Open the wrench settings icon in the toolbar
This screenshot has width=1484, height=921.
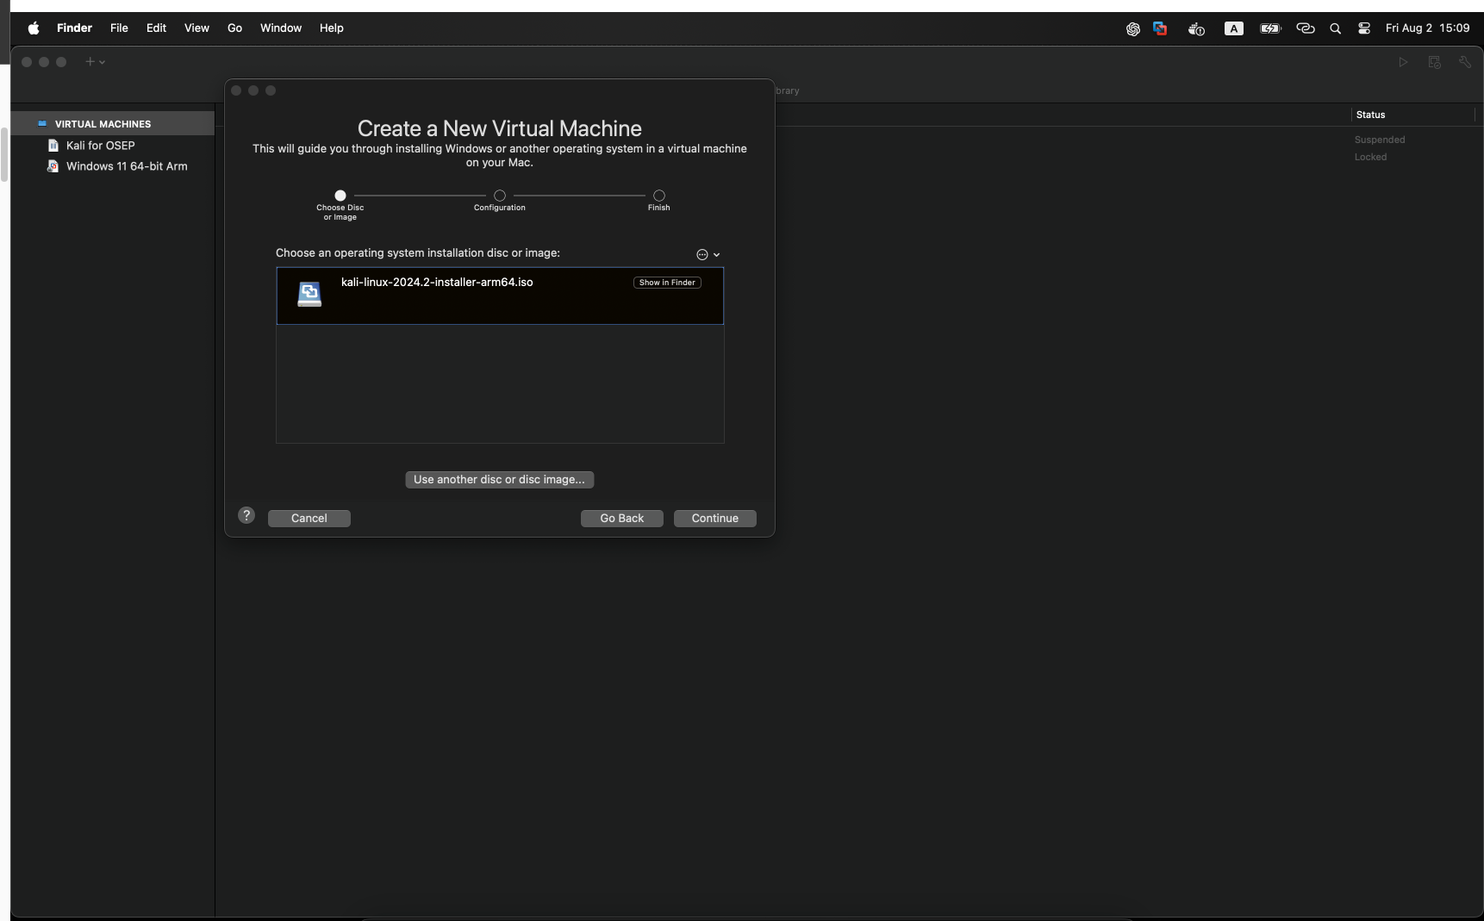coord(1465,62)
